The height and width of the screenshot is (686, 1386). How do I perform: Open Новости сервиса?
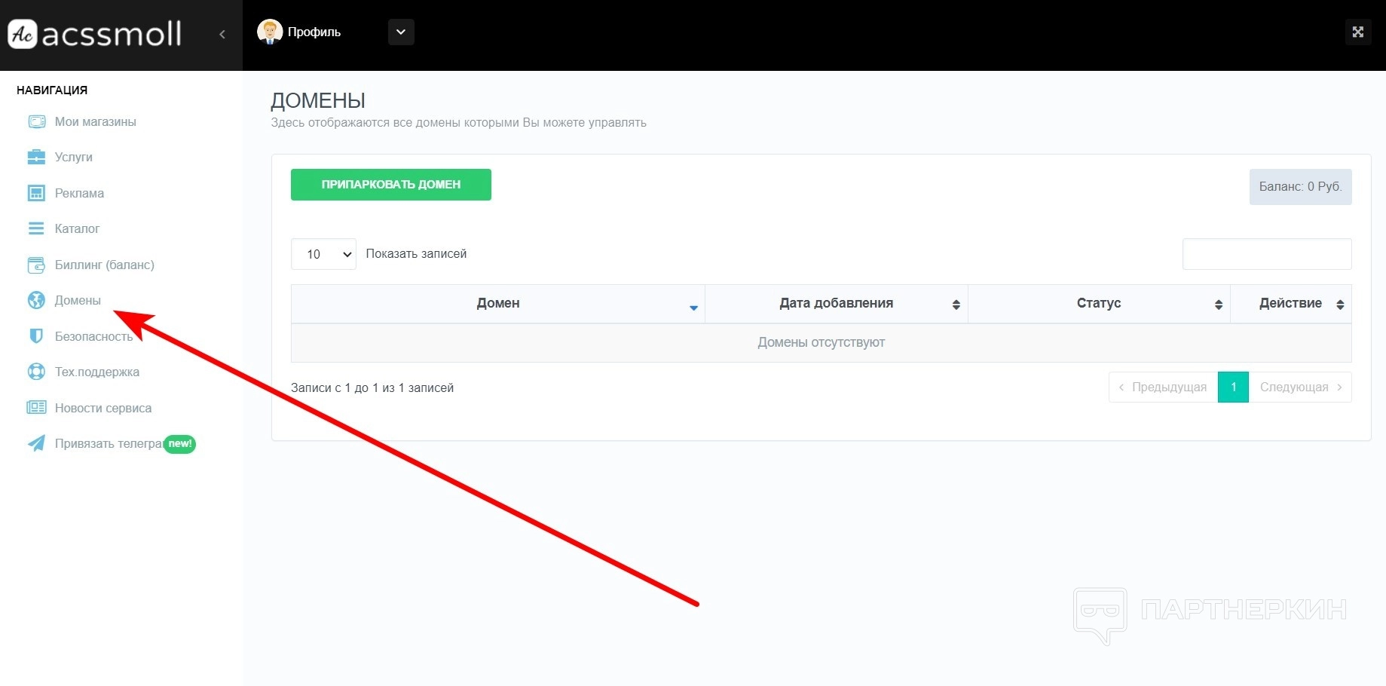pyautogui.click(x=103, y=408)
